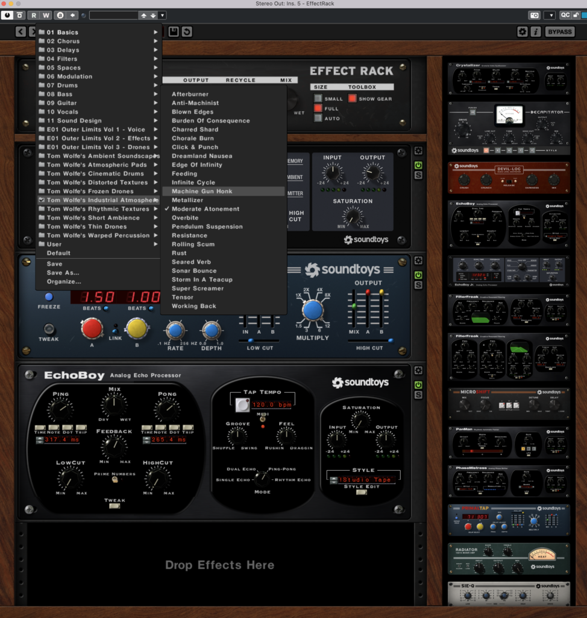Enable the FULL size option
Viewport: 587px width, 618px height.
click(318, 108)
